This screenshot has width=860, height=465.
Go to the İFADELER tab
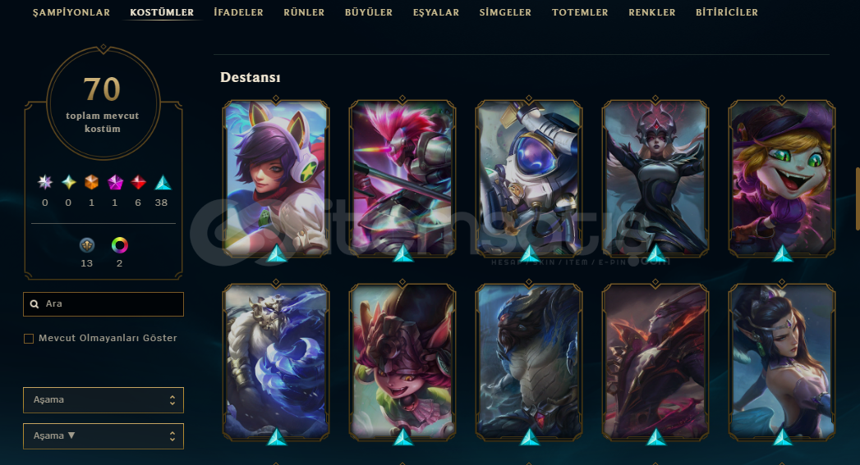coord(238,12)
